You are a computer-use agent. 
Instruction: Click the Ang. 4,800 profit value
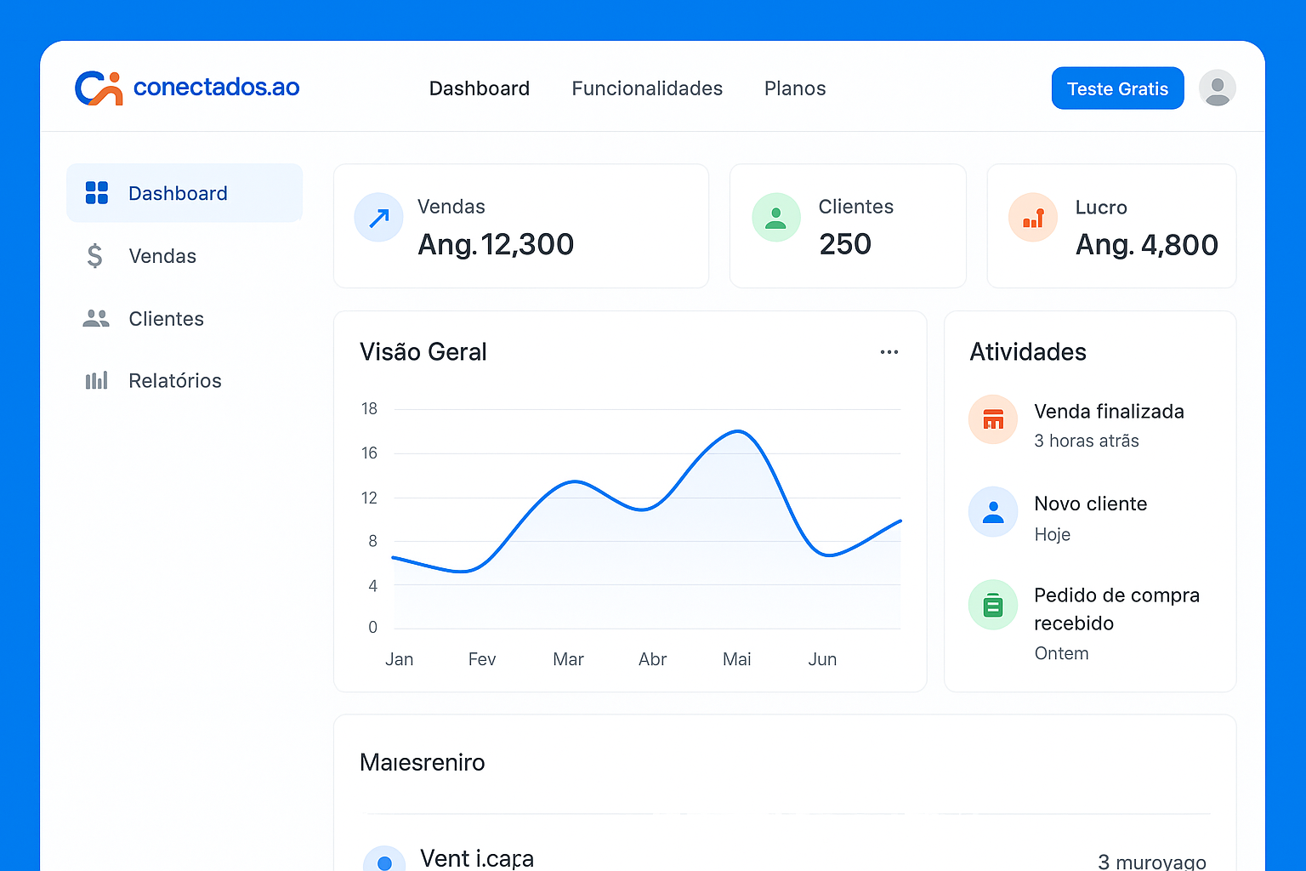(x=1146, y=245)
